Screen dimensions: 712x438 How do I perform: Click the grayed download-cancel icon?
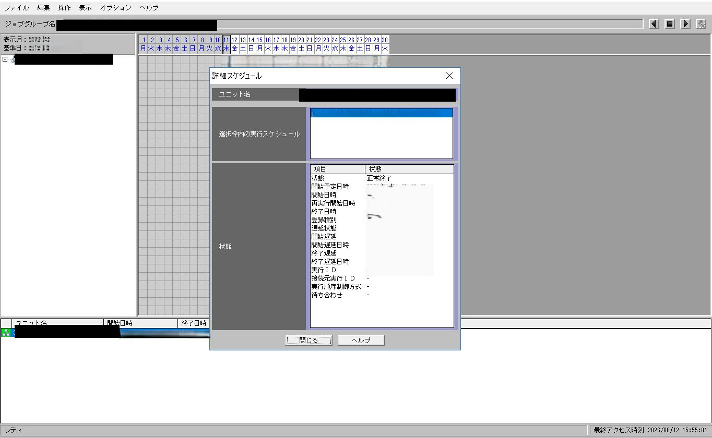(x=701, y=24)
